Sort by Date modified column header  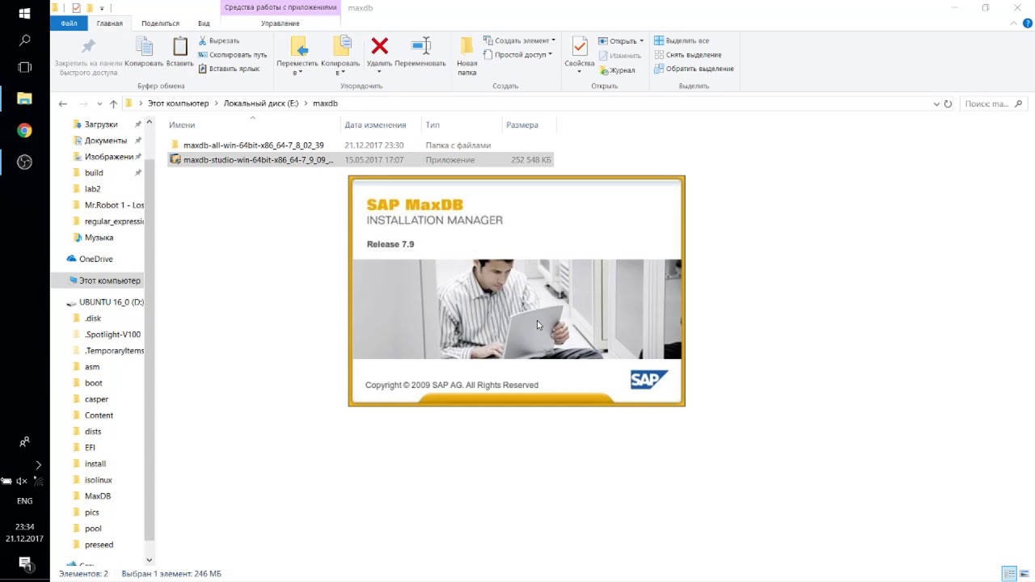380,124
